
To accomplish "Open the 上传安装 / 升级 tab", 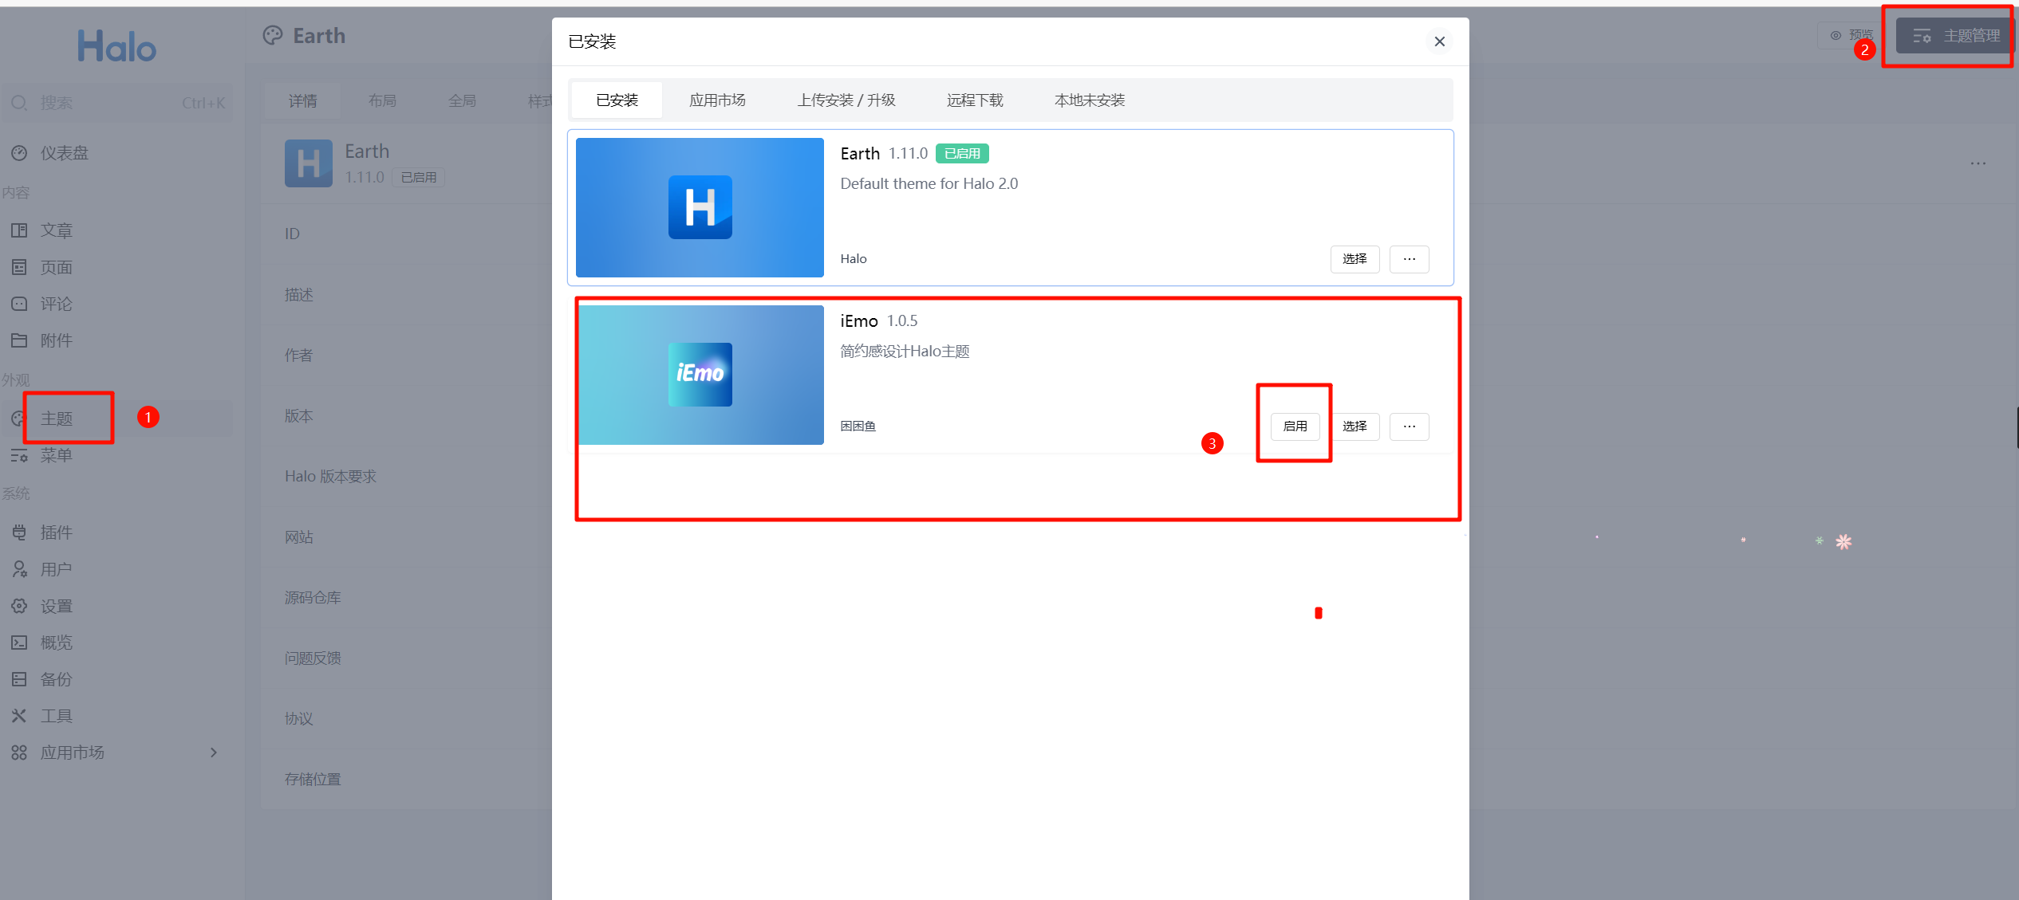I will [x=846, y=100].
